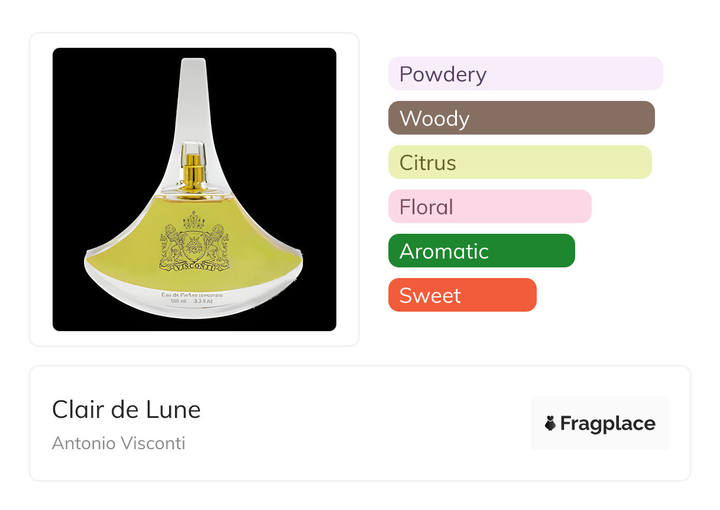Click the lion crest emblem on bottle

[x=194, y=238]
